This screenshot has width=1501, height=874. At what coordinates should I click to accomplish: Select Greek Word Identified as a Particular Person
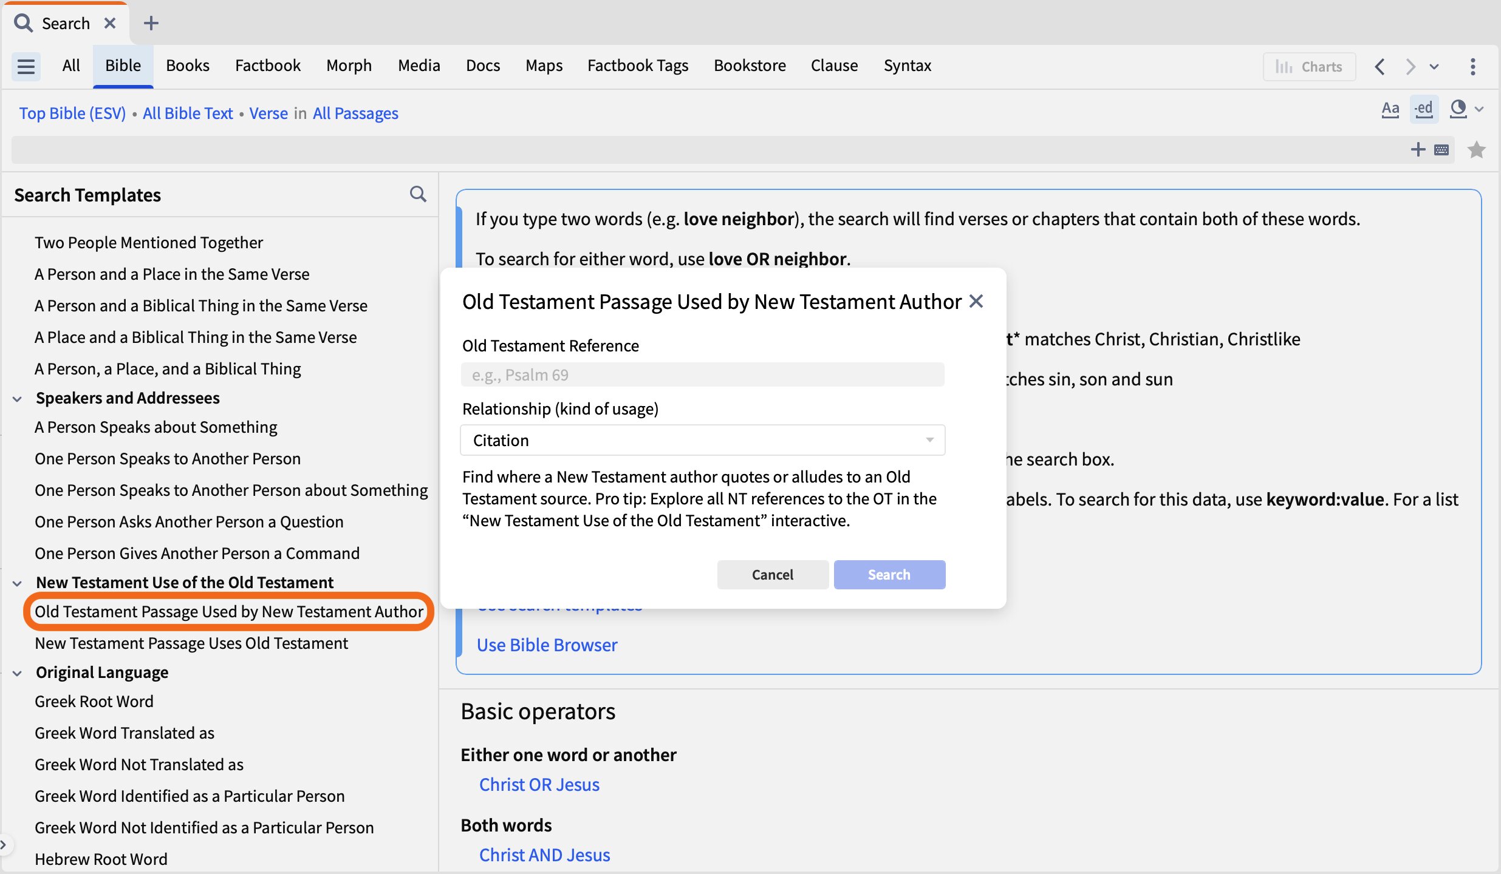coord(190,796)
